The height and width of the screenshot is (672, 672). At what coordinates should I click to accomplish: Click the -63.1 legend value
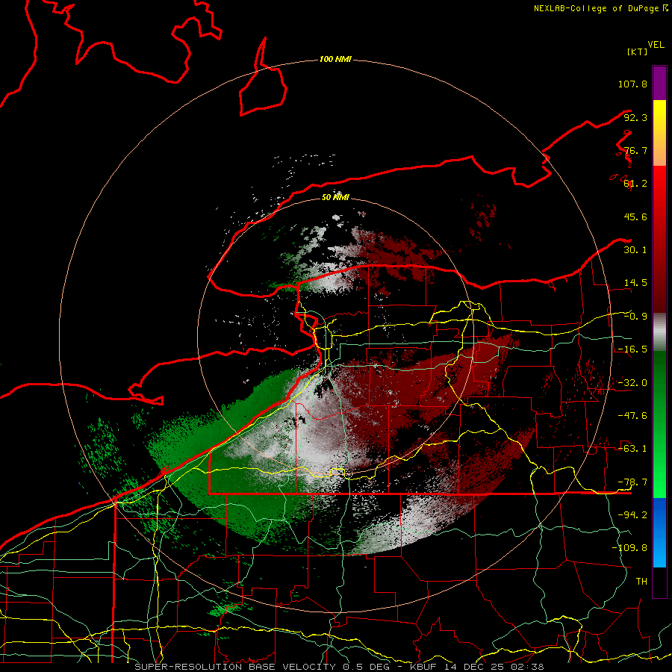pyautogui.click(x=632, y=449)
